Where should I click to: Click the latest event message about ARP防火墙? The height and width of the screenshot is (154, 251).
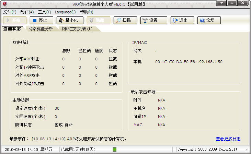(x=79, y=139)
